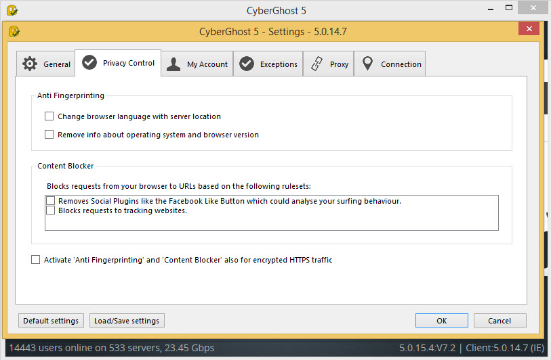
Task: Click the chain link icon on Proxy tab
Action: click(317, 64)
